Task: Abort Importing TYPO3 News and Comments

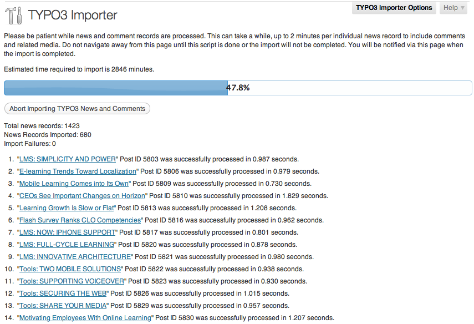Action: pos(77,109)
